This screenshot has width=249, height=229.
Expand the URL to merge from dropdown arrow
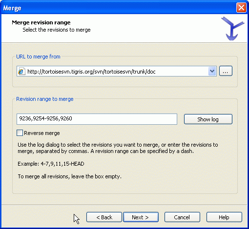pyautogui.click(x=212, y=71)
